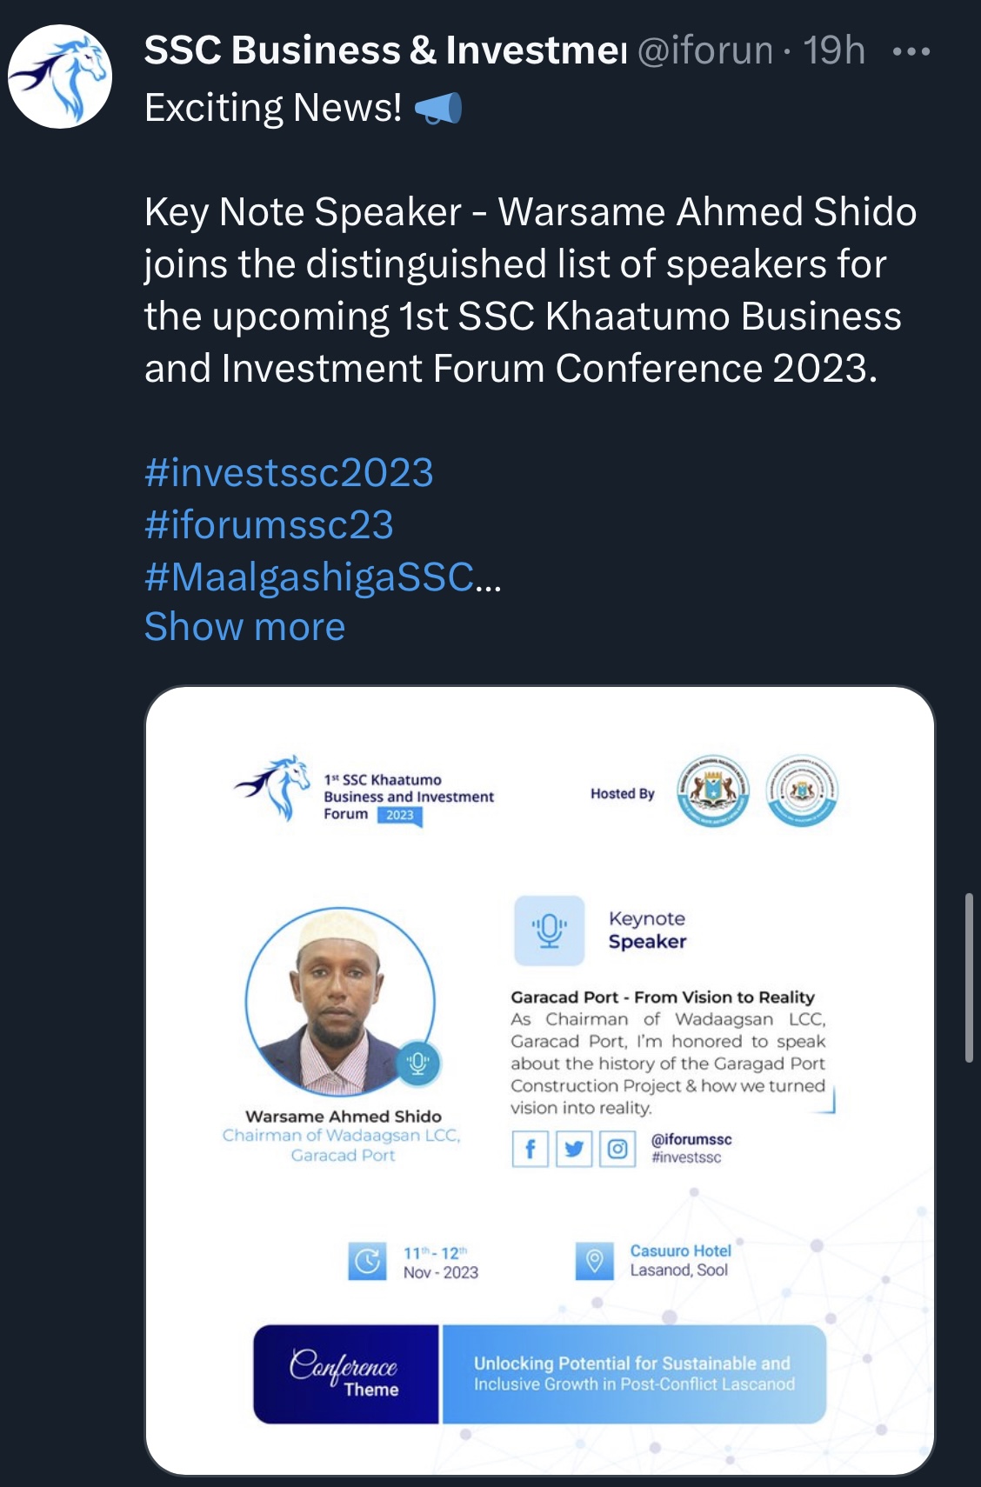981x1487 pixels.
Task: Open SSC Business & Investment account name
Action: [x=385, y=50]
